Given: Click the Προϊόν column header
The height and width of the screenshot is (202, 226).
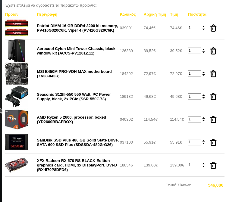Looking at the screenshot, I should 12,14.
